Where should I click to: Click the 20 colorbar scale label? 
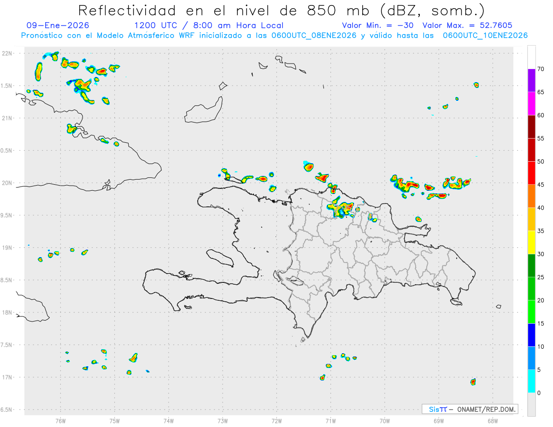point(541,300)
